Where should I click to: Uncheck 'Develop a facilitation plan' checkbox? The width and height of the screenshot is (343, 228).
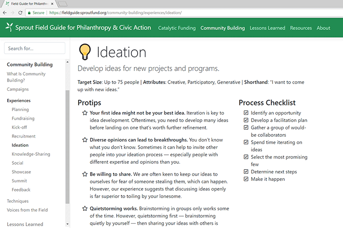(246, 120)
